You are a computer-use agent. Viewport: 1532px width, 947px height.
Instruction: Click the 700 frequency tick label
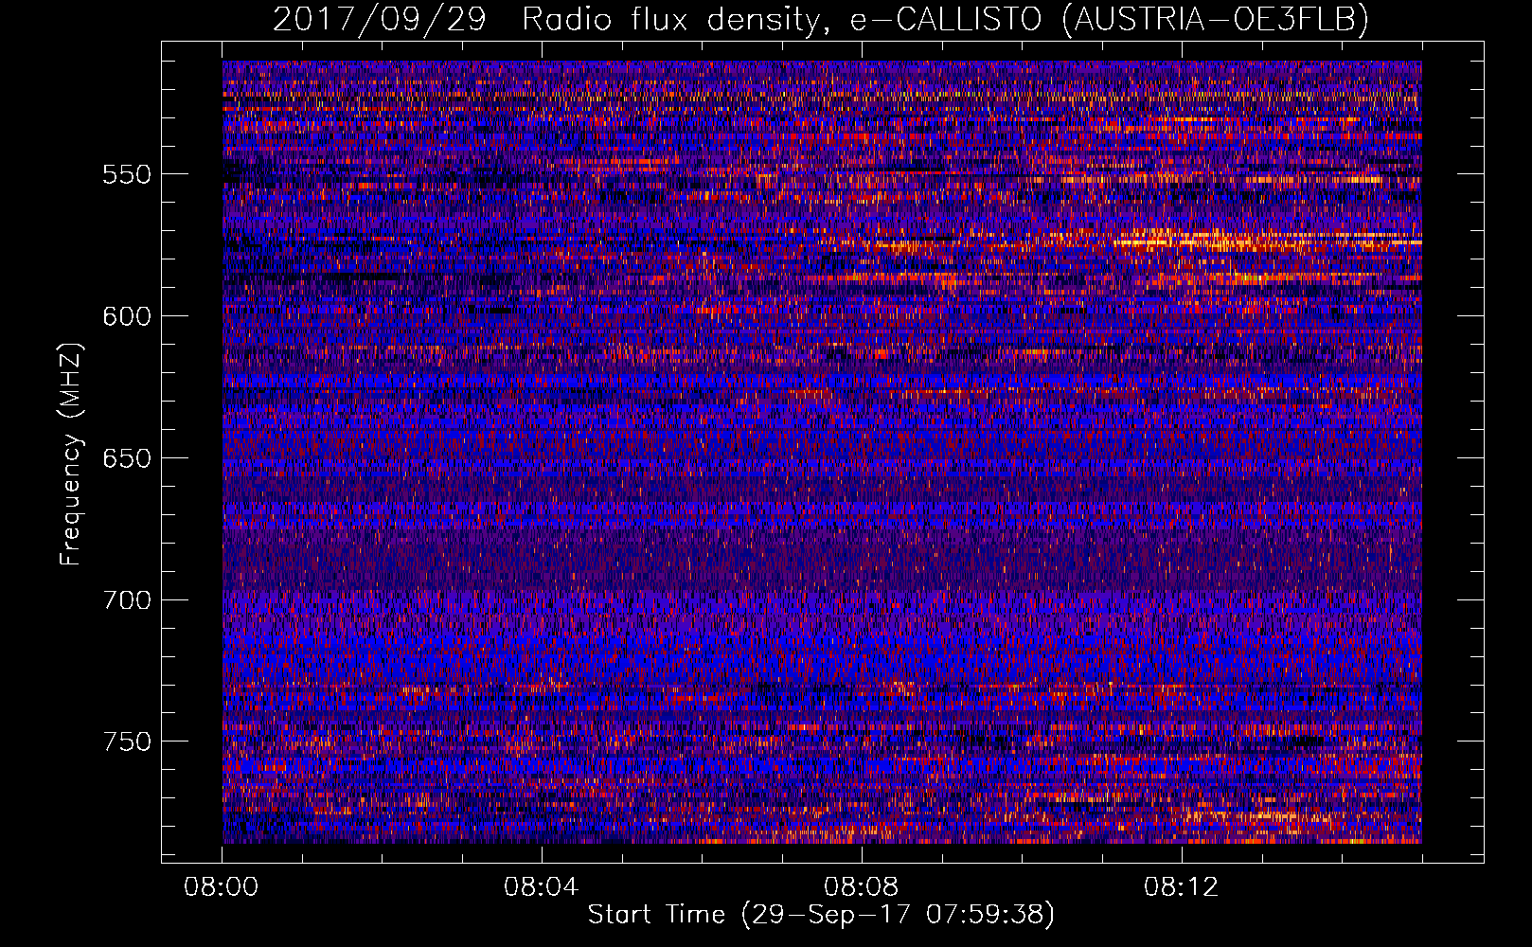coord(127,600)
